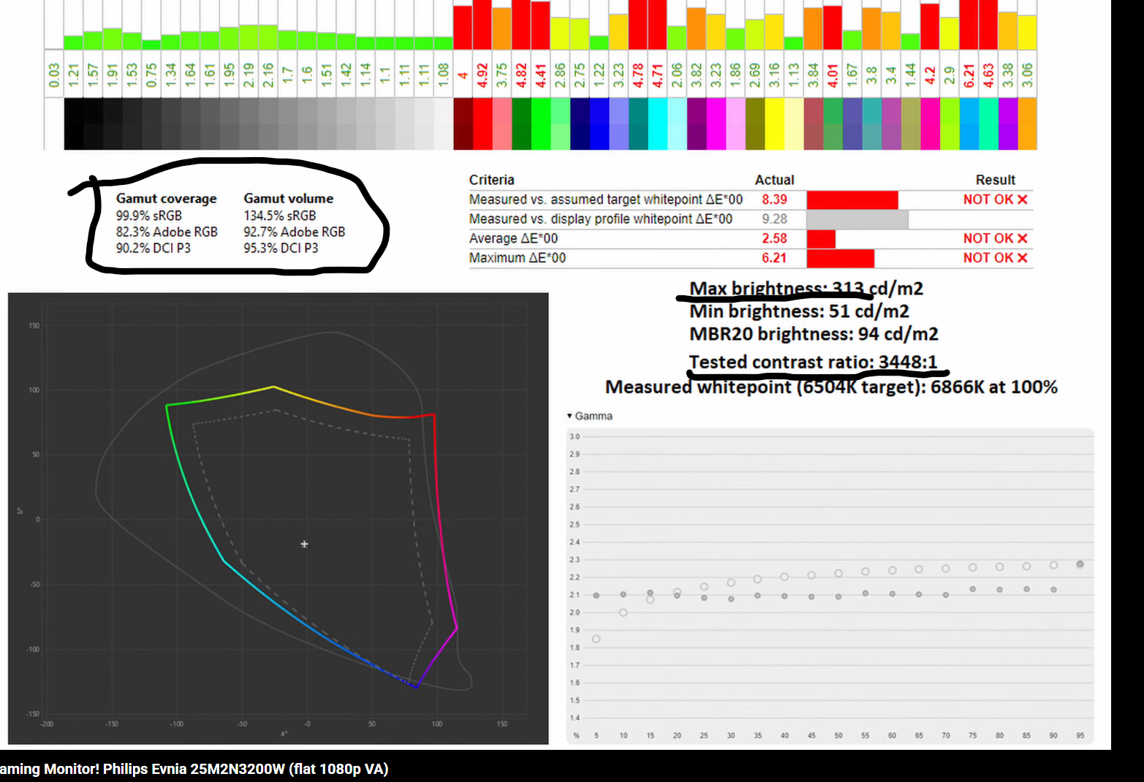1144x782 pixels.
Task: Pick the hot pink swatch under 4.2
Action: pos(930,124)
